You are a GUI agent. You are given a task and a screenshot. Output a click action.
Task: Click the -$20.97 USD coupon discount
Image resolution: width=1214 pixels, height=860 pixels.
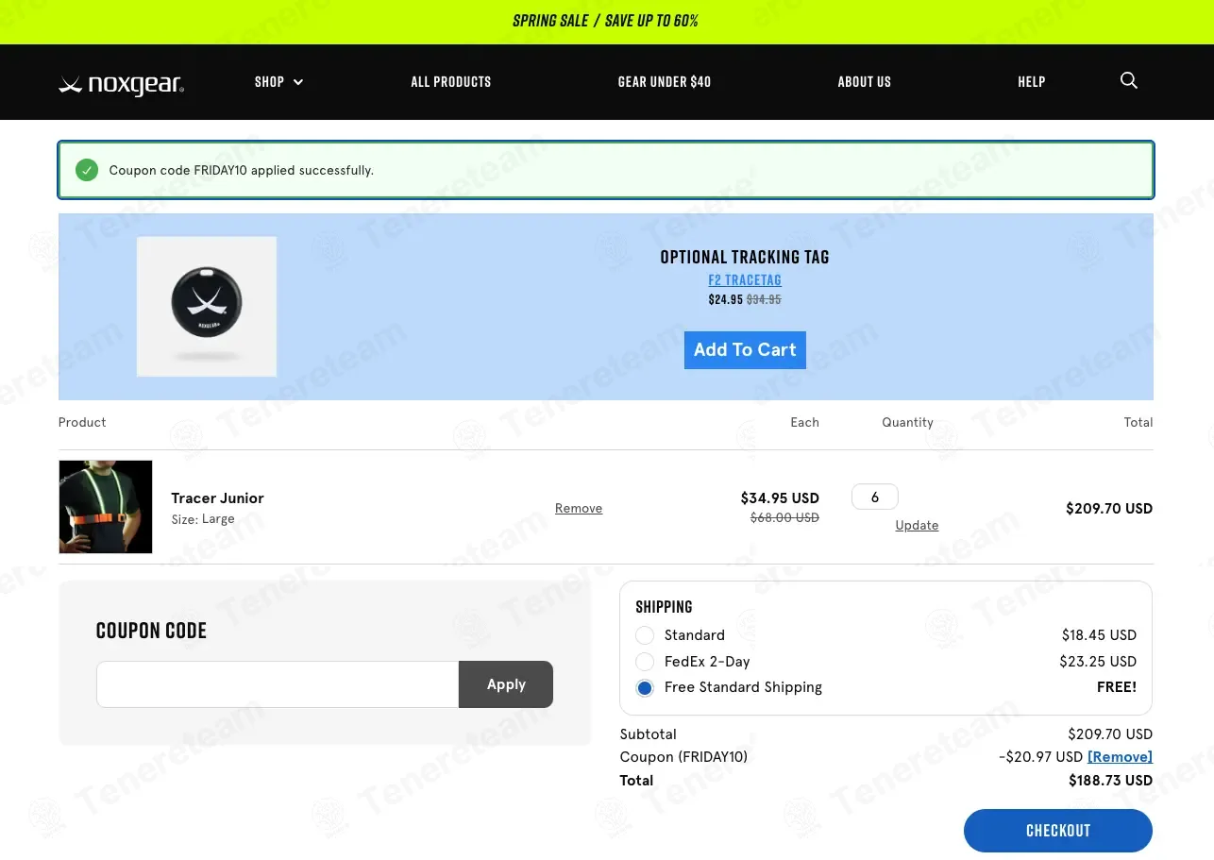(x=1040, y=757)
